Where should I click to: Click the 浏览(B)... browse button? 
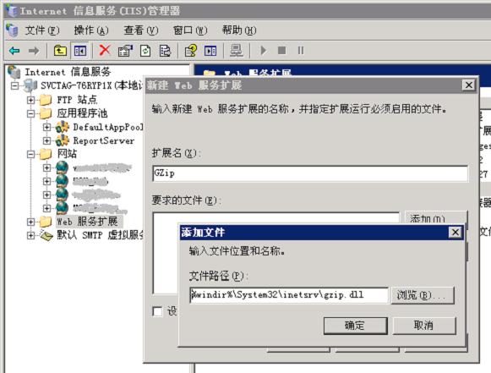coord(423,295)
